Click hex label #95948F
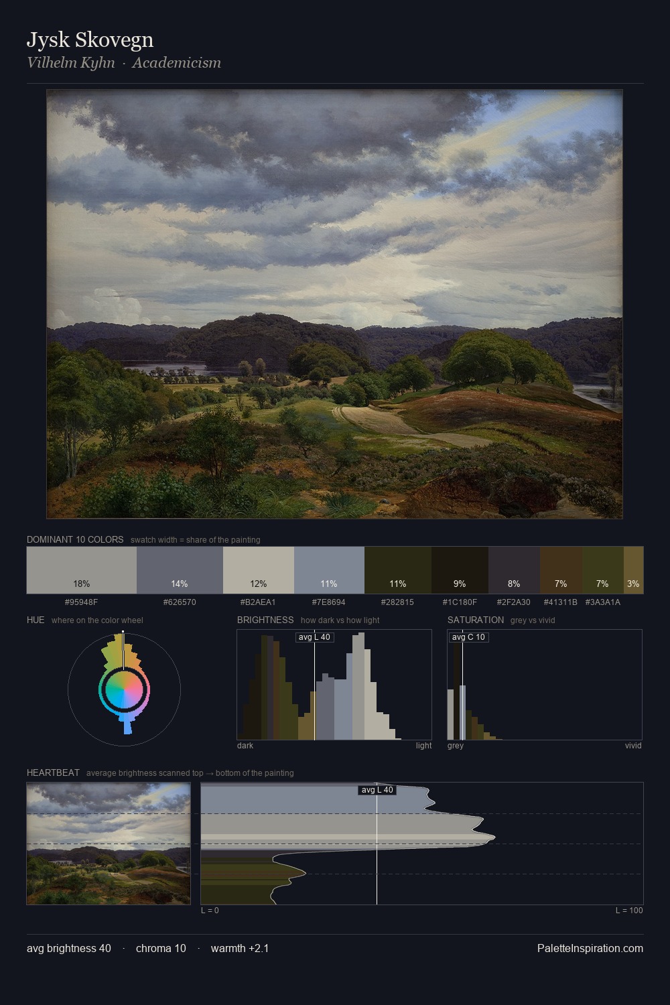 [x=82, y=602]
